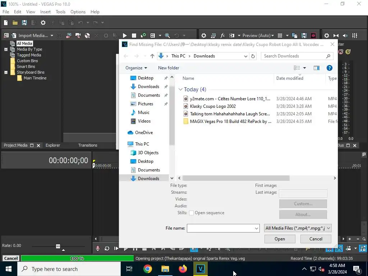
Task: Select the Main Timeline storyboard bin
Action: [35, 78]
